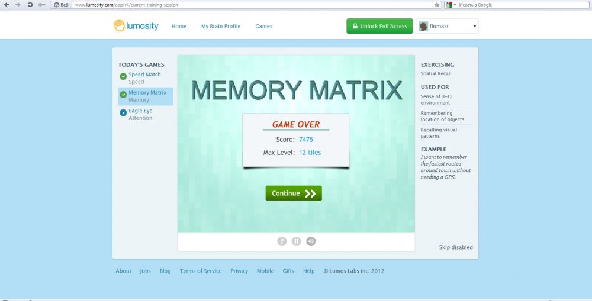The width and height of the screenshot is (592, 301).
Task: Click the help question mark icon
Action: pos(282,241)
